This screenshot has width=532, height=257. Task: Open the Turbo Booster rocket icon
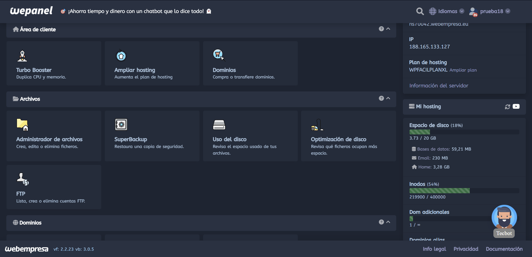point(22,56)
